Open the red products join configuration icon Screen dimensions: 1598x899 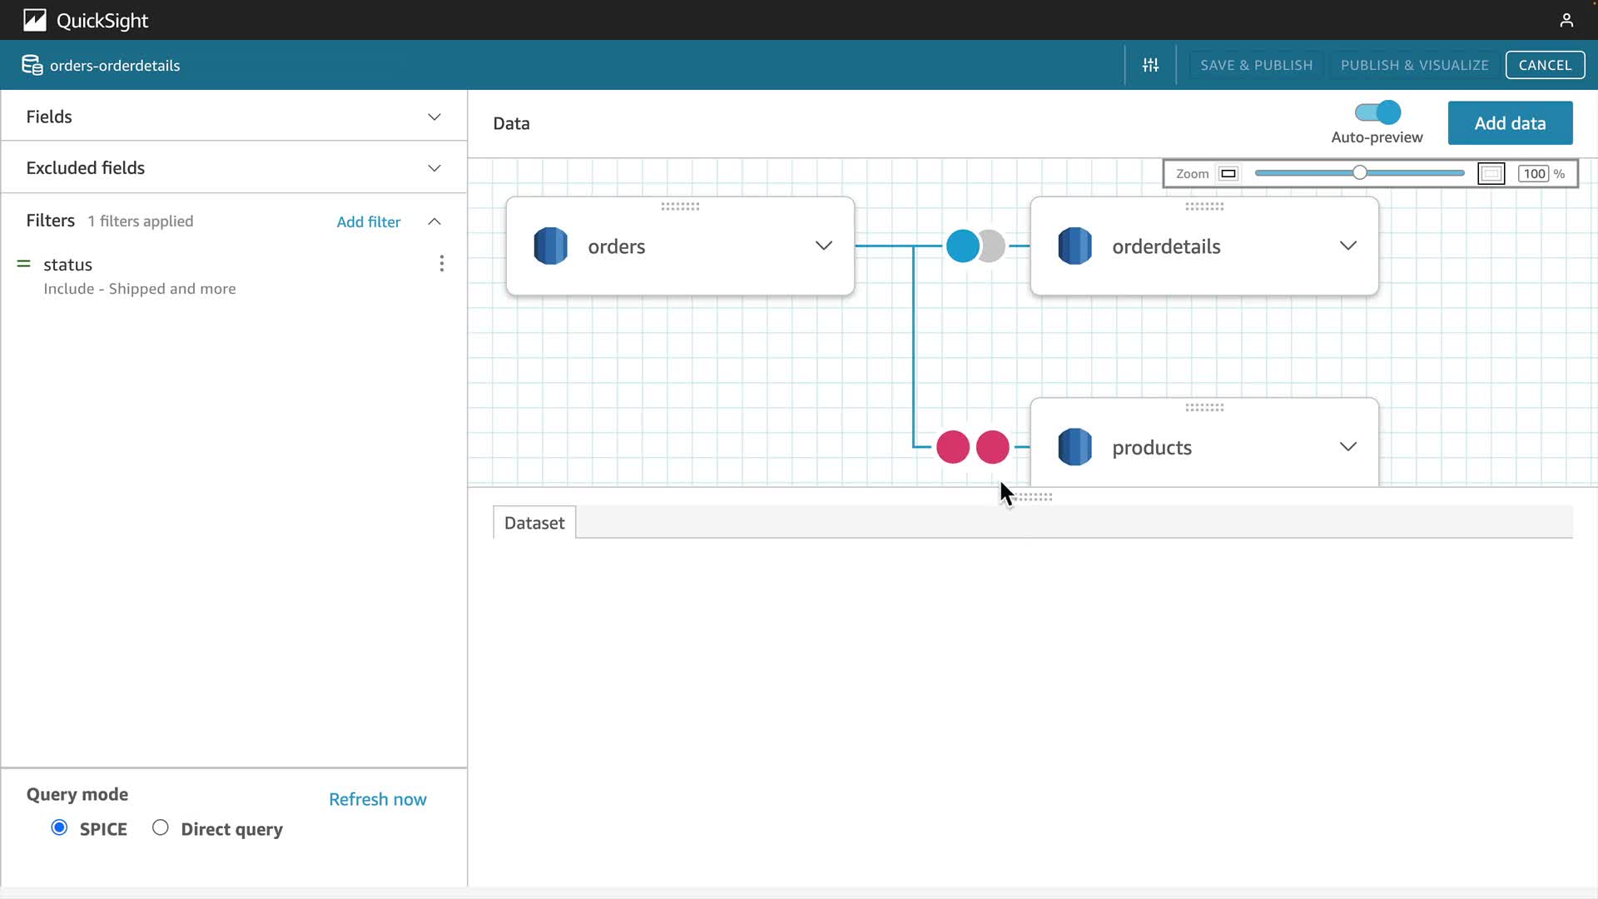tap(972, 448)
